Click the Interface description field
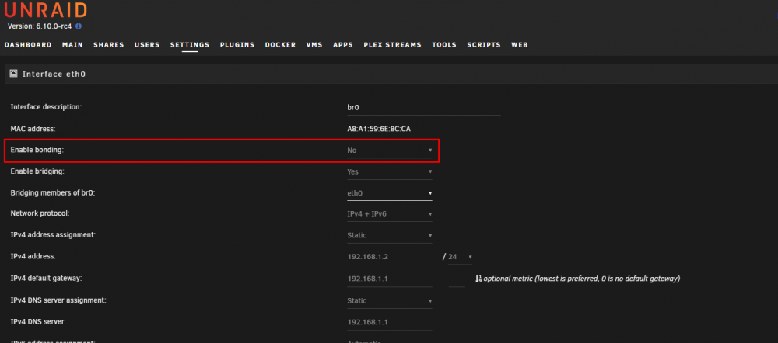Image resolution: width=778 pixels, height=343 pixels. click(424, 107)
